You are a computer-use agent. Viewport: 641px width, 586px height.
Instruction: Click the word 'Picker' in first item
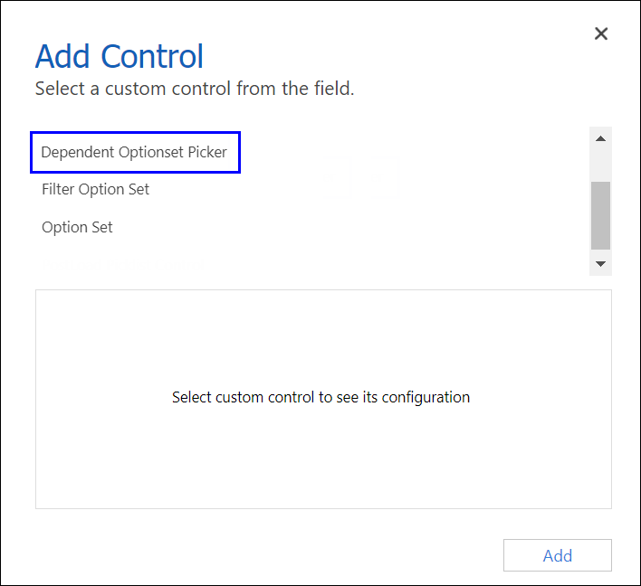(x=207, y=152)
